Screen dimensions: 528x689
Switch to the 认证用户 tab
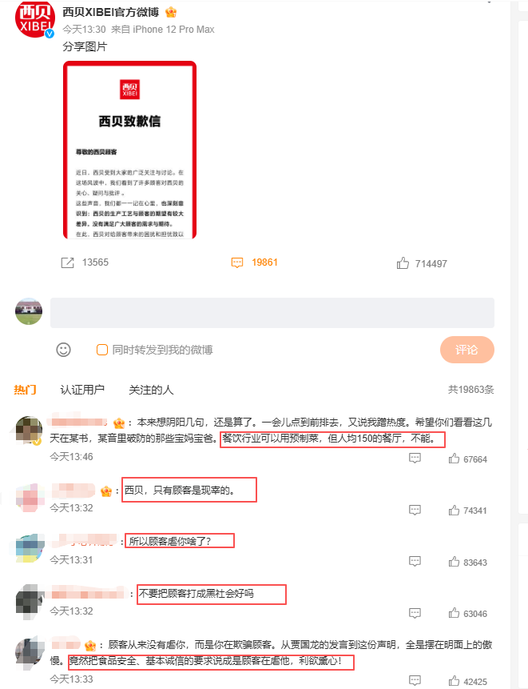pos(82,390)
